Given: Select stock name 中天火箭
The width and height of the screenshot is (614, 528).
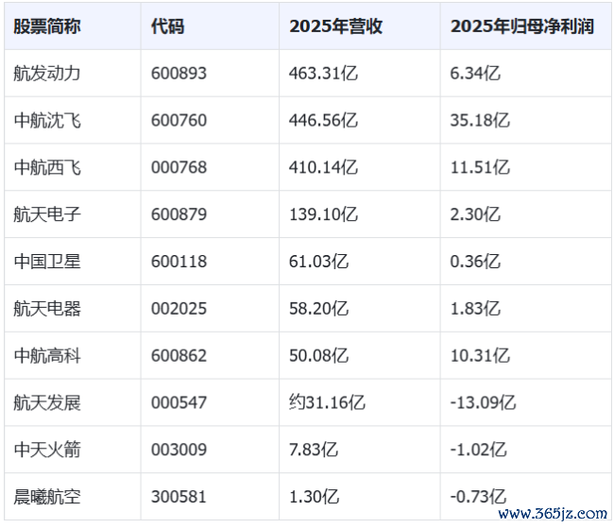Looking at the screenshot, I should pos(47,450).
